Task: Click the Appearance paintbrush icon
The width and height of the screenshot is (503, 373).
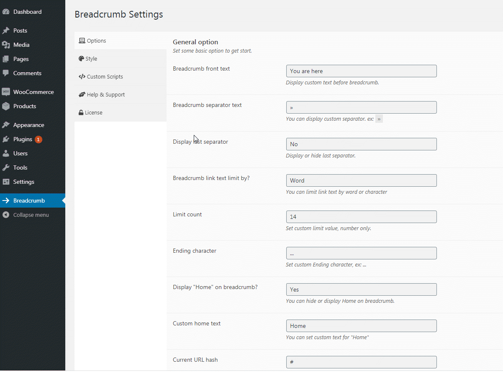Action: (6, 125)
